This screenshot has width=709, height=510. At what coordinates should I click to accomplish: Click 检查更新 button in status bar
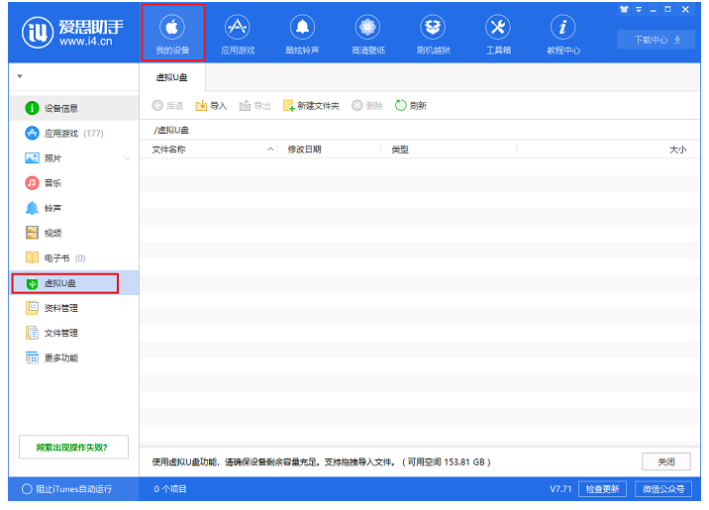pos(602,489)
